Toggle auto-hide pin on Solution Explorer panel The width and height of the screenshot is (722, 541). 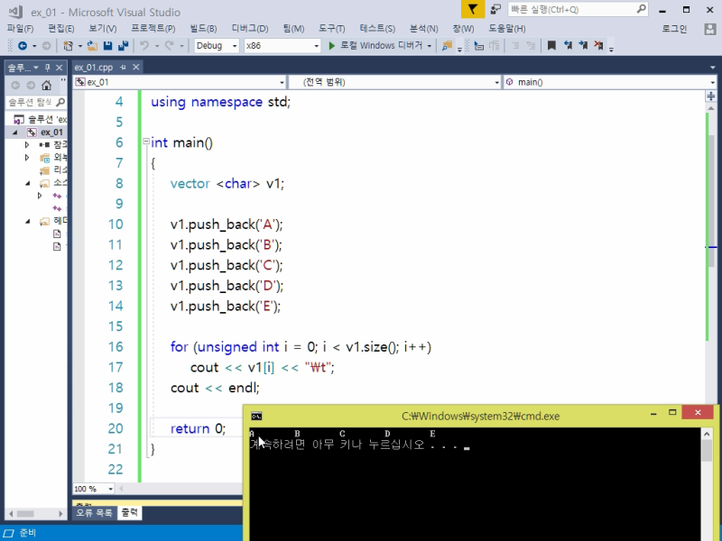coord(47,68)
